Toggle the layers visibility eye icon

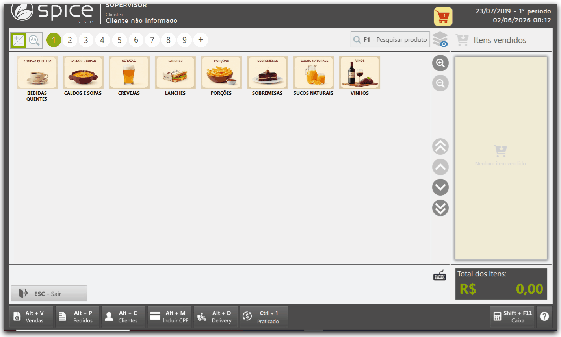coord(440,40)
